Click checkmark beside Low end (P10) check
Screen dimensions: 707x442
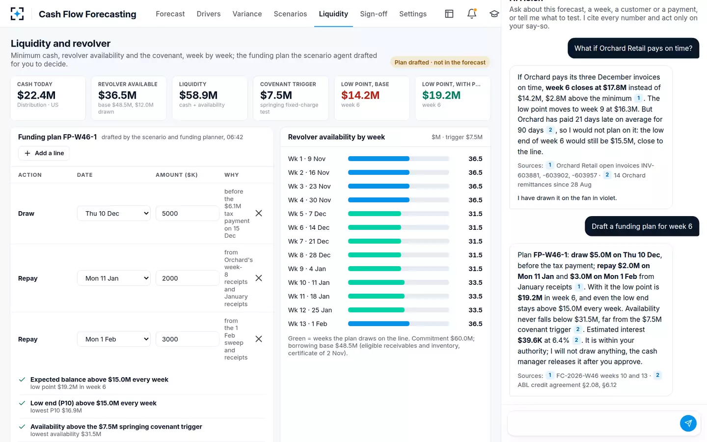[22, 403]
